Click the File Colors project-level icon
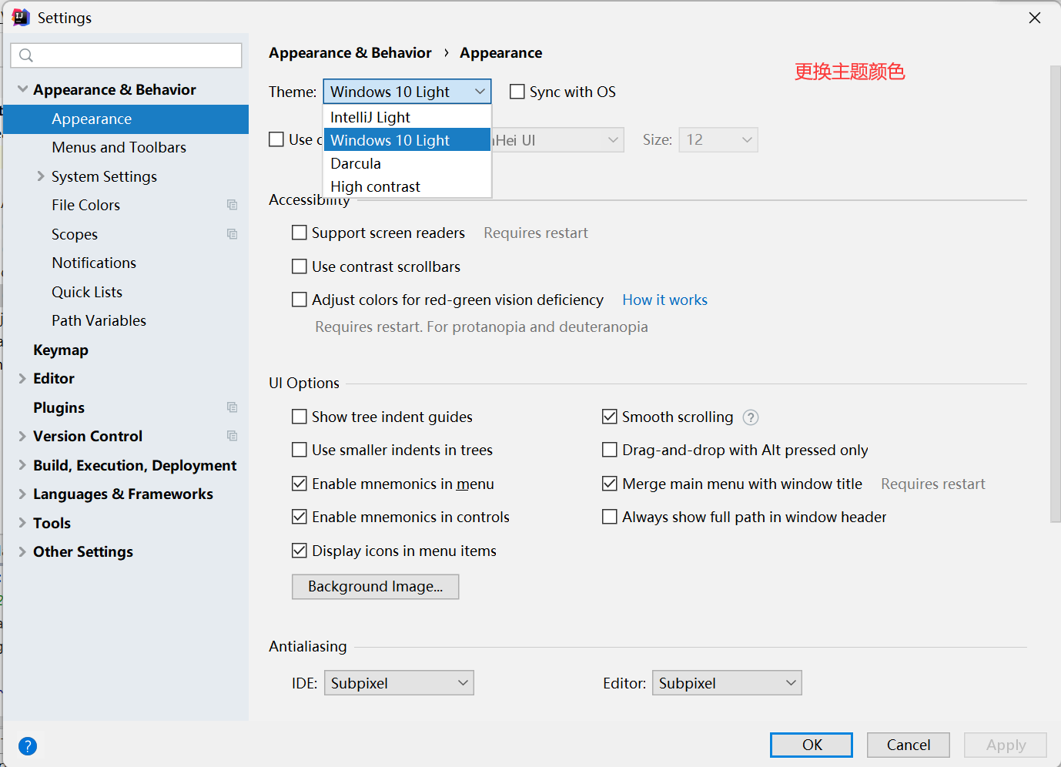Image resolution: width=1061 pixels, height=767 pixels. tap(232, 205)
